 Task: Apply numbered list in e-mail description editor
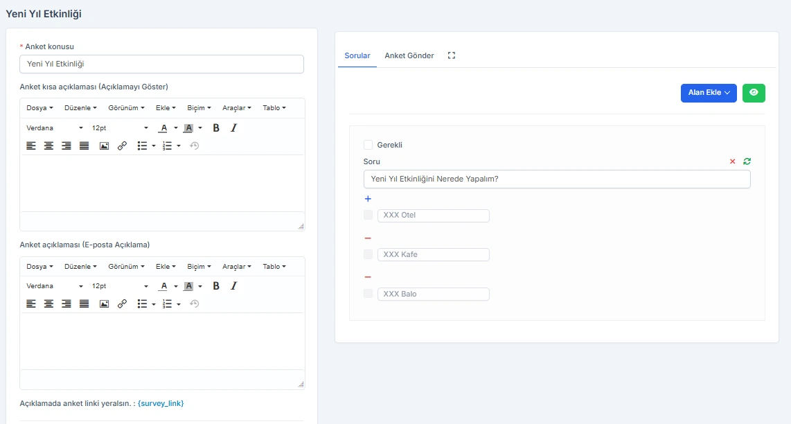[167, 304]
